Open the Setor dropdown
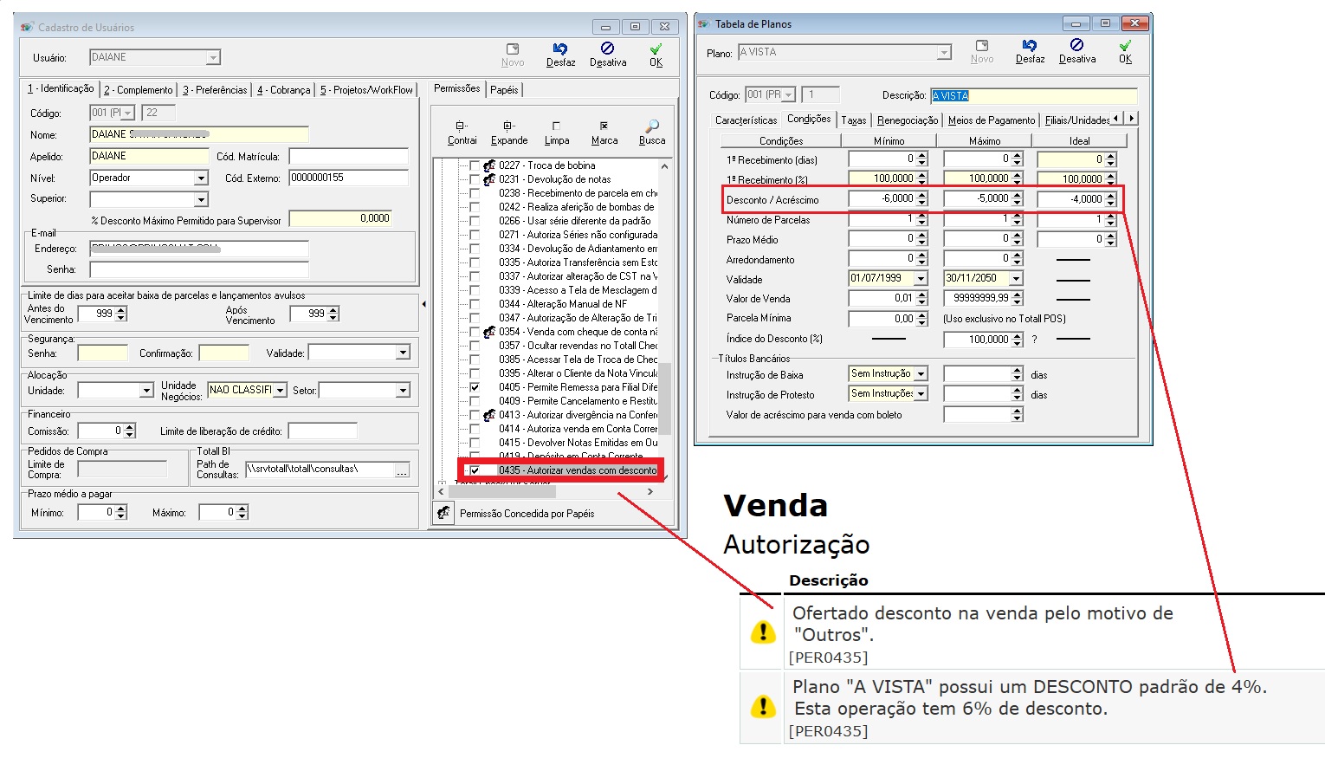 coord(403,391)
